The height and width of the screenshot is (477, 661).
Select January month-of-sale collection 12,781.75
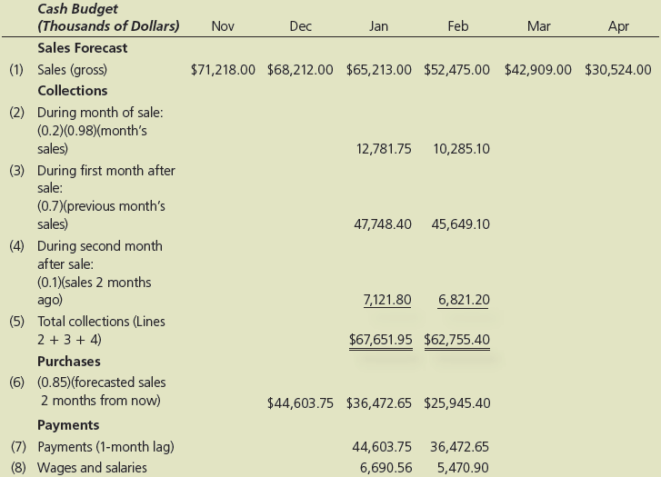click(x=382, y=149)
